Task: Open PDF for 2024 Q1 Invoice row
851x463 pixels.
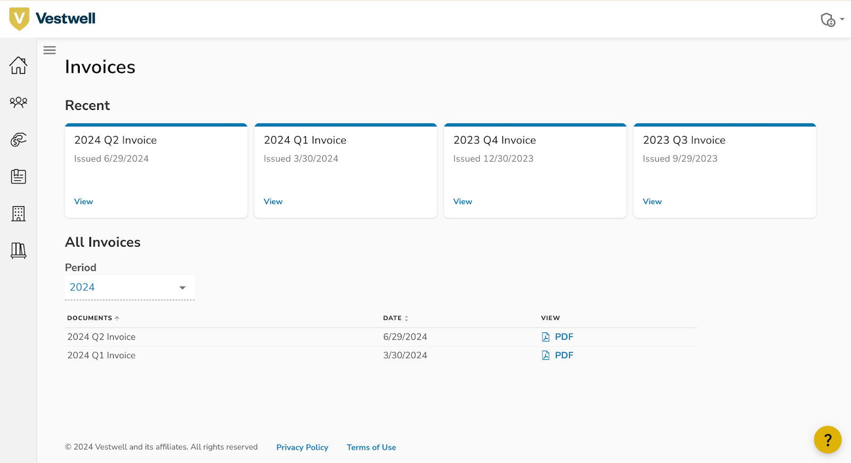Action: click(557, 356)
